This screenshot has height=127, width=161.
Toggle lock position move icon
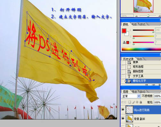tap(137, 102)
